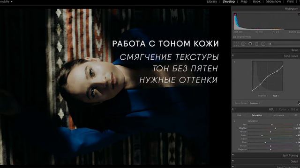Image resolution: width=300 pixels, height=168 pixels.
Task: Activate Tone Curve targeted adjustment tool
Action: click(x=234, y=62)
